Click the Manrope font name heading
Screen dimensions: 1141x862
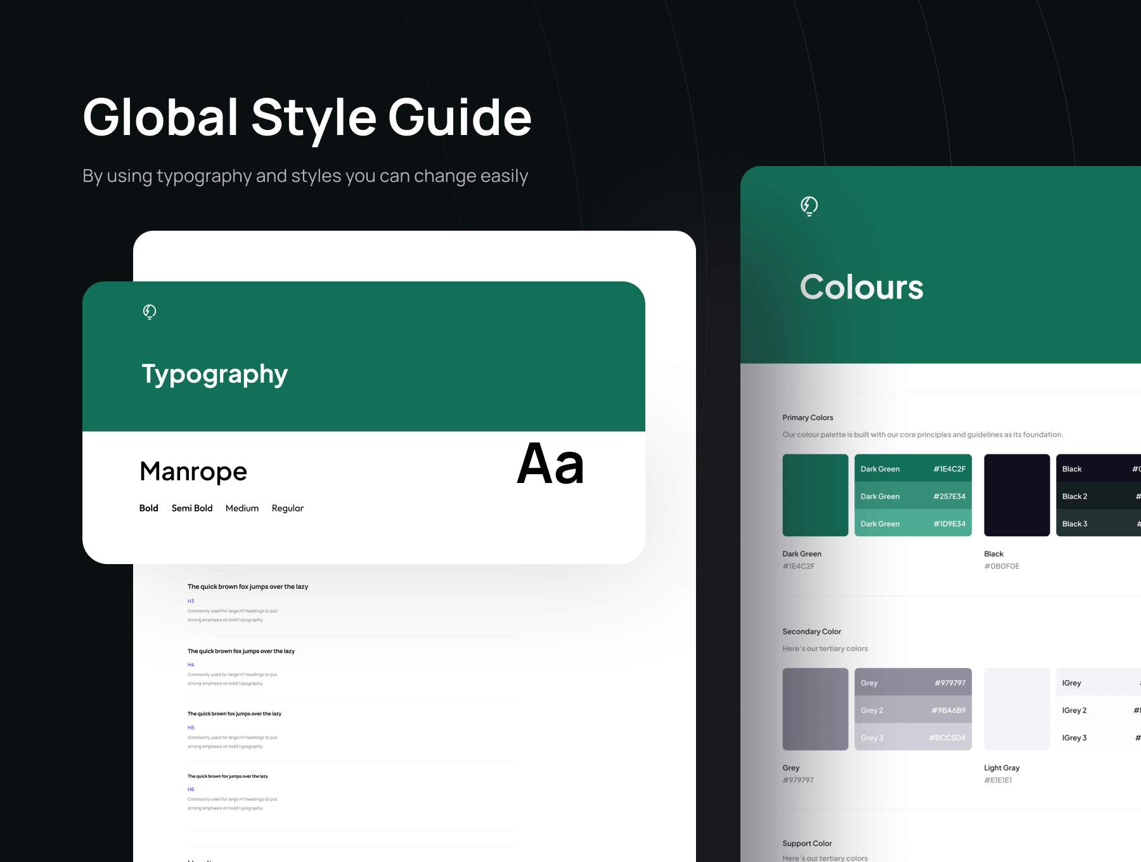click(193, 472)
